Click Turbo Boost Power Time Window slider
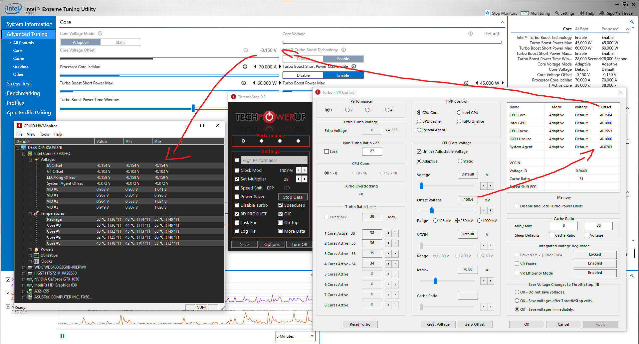The height and width of the screenshot is (344, 639). (x=193, y=108)
